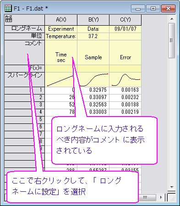Click the vertical scrollbar up arrow

pyautogui.click(x=172, y=19)
